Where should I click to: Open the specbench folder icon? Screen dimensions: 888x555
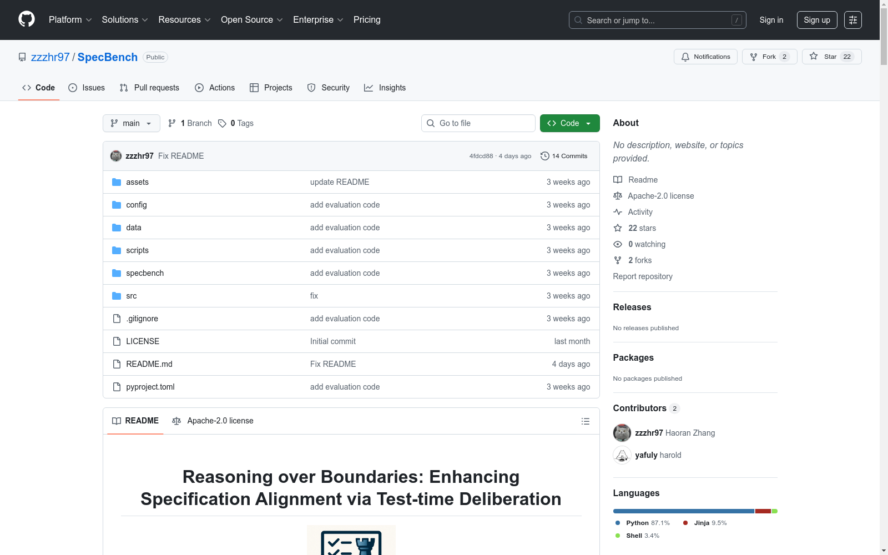117,273
